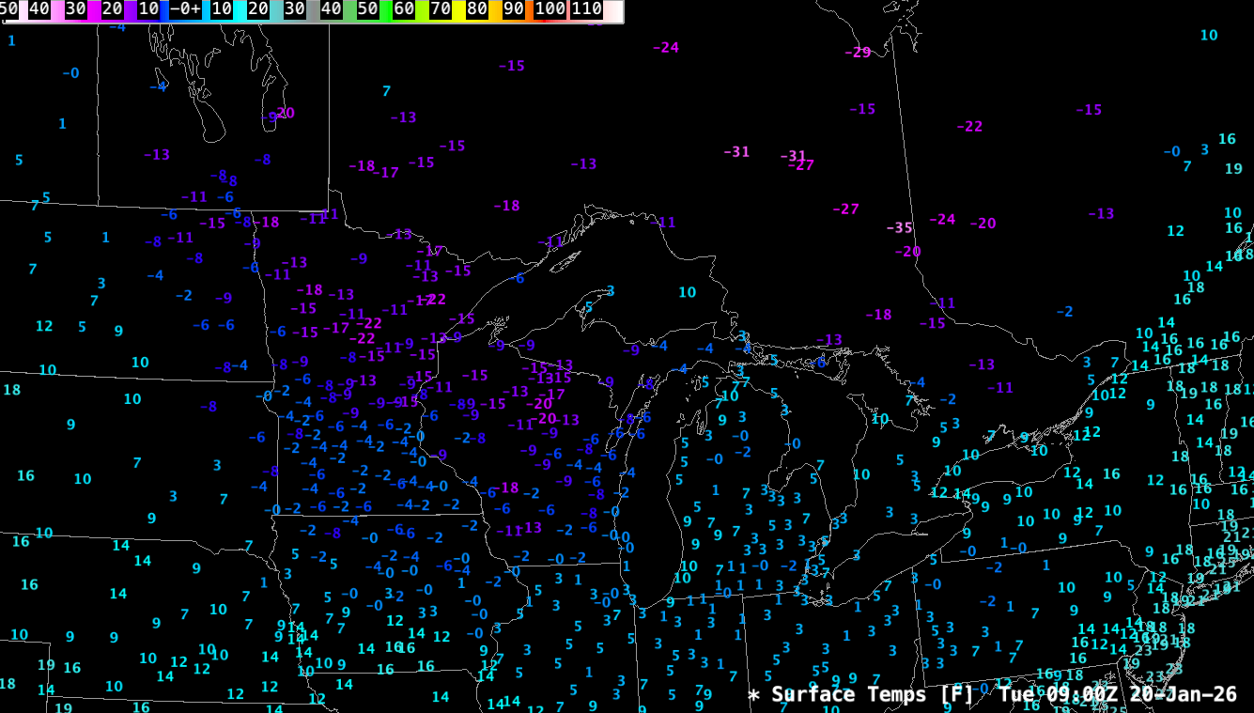Click the 70 label in the color legend
This screenshot has height=713, width=1254.
pyautogui.click(x=440, y=9)
